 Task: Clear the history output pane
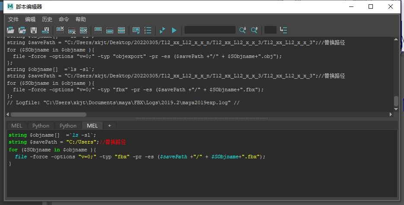(x=60, y=30)
